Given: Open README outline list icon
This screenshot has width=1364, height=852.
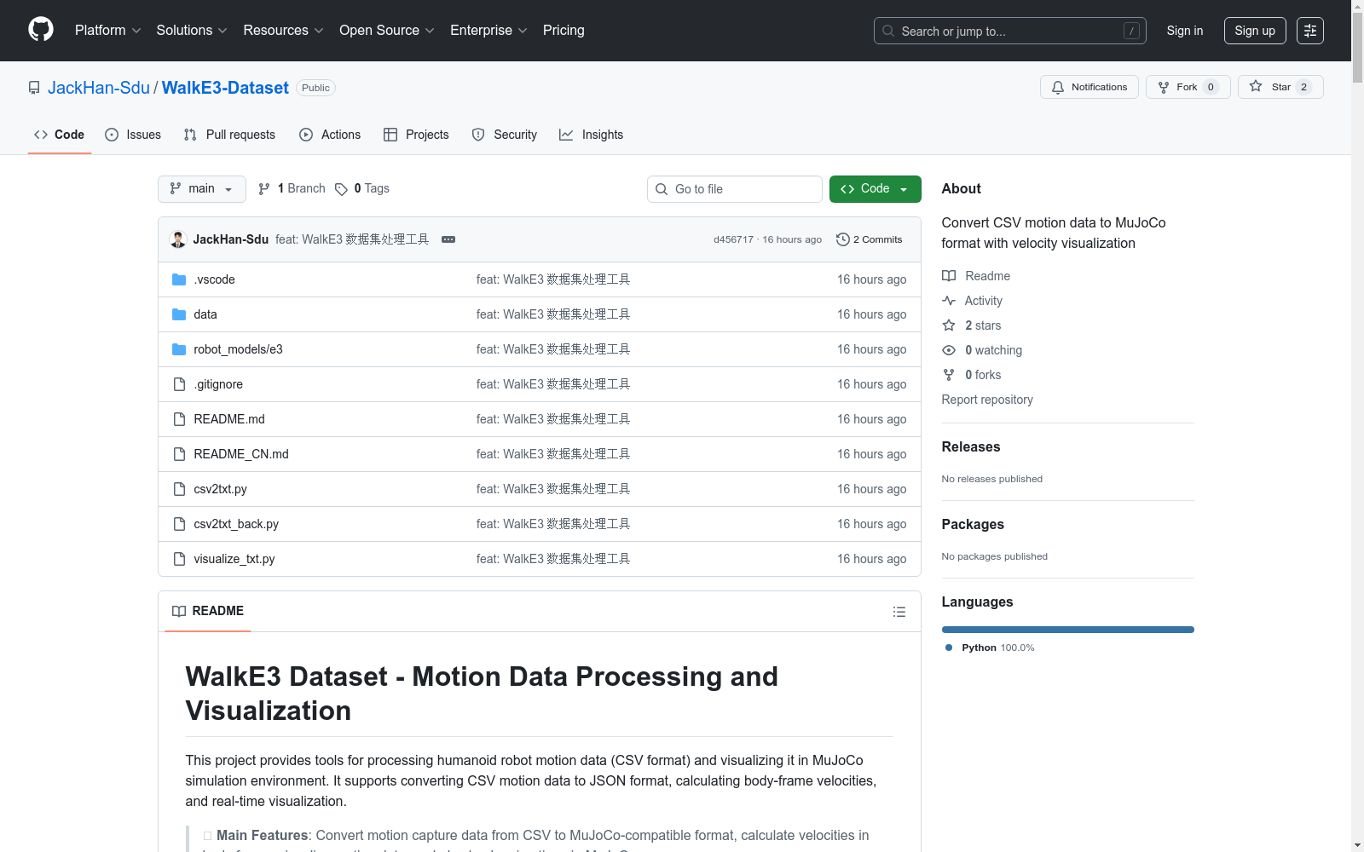Looking at the screenshot, I should [899, 612].
